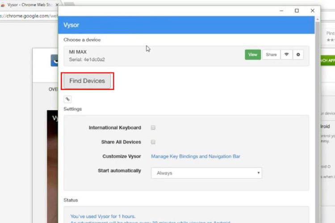Click the wireless connection icon for MI MAX
The width and height of the screenshot is (335, 223).
tap(286, 54)
